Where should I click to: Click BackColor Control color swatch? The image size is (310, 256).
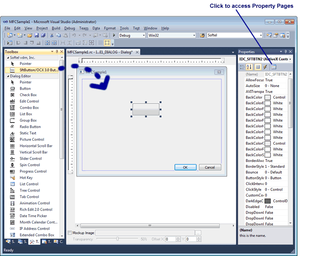(268, 97)
